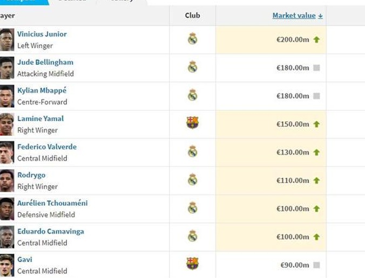Click green up arrow beside €150.00m
The height and width of the screenshot is (278, 365).
point(316,124)
